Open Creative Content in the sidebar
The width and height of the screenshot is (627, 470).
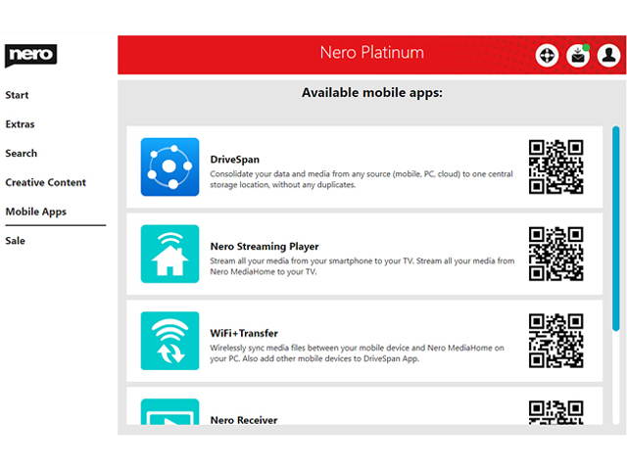tap(45, 182)
